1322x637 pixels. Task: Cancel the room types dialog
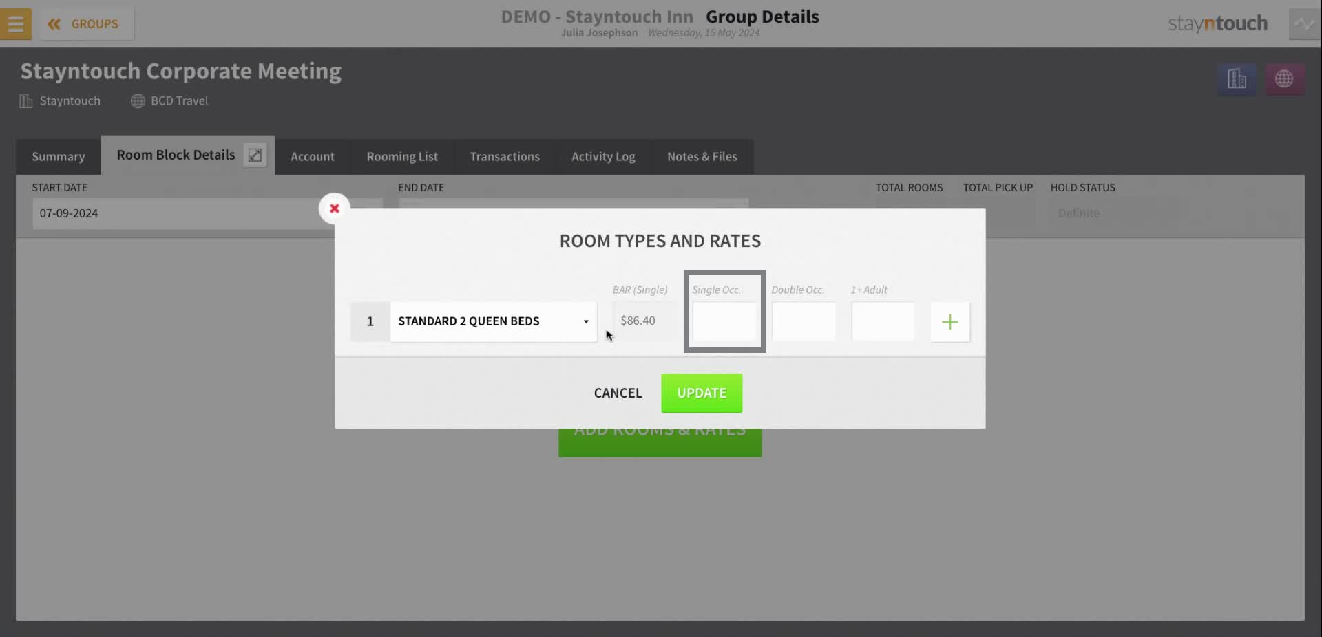pyautogui.click(x=618, y=393)
